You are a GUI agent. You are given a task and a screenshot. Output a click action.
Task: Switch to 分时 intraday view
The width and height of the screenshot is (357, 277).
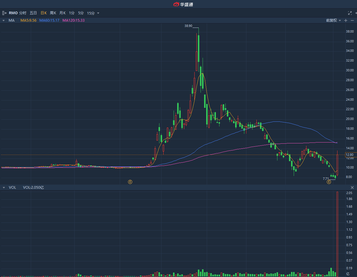(x=23, y=13)
